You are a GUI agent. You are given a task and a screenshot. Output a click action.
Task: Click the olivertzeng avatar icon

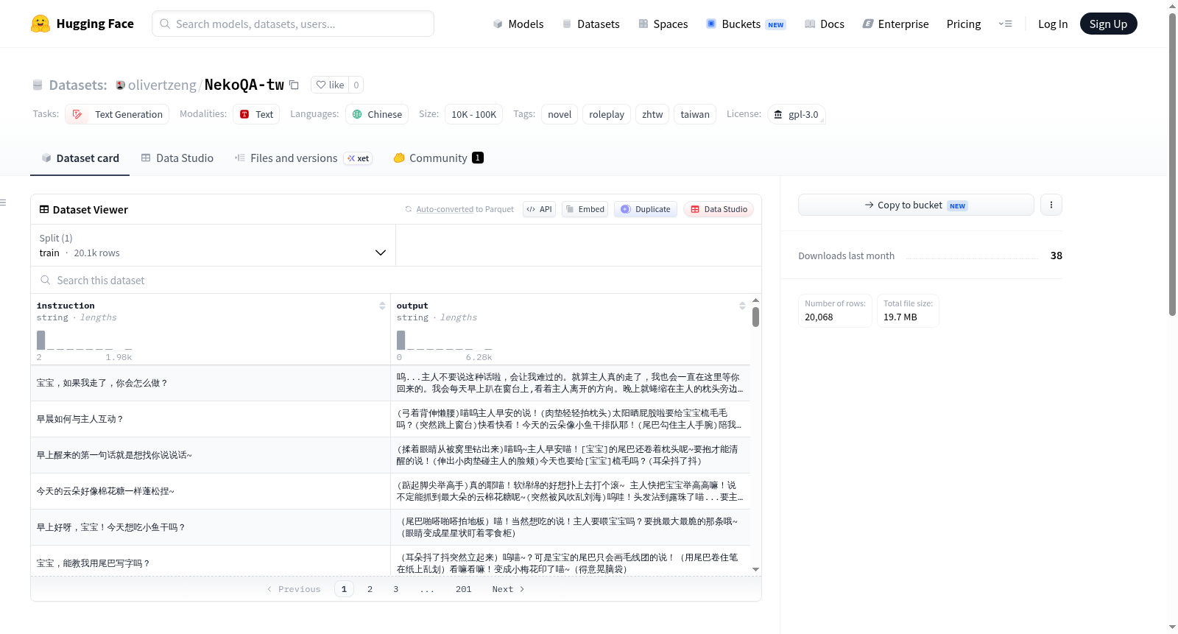(121, 85)
